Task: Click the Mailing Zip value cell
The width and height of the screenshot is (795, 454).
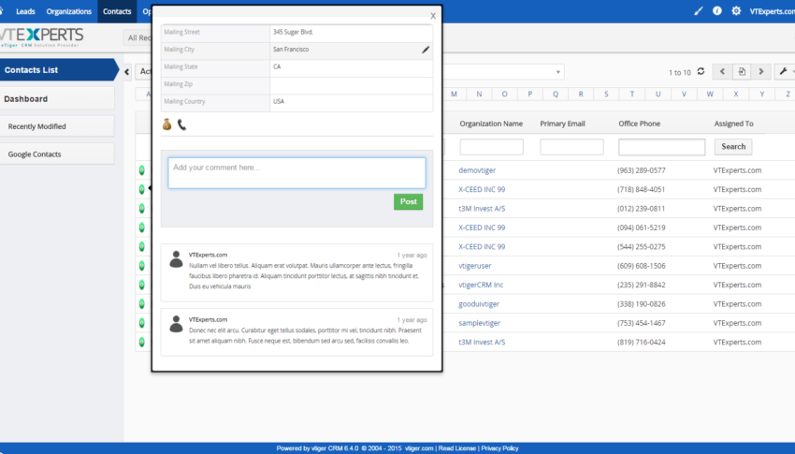Action: tap(351, 84)
